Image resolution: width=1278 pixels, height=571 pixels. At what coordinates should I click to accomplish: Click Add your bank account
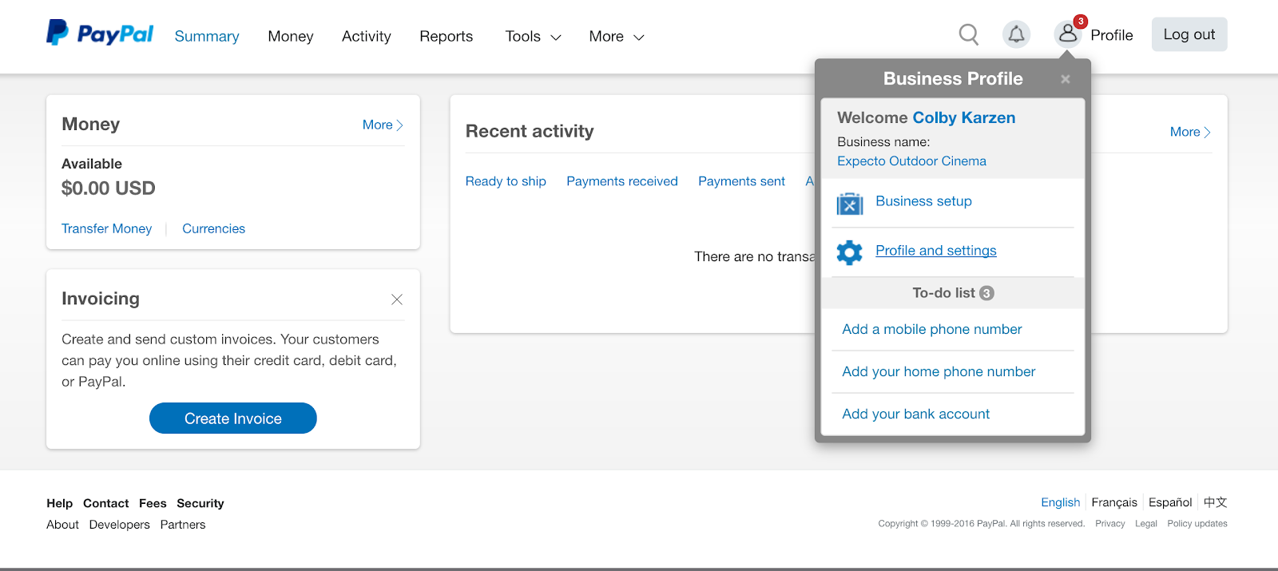915,414
